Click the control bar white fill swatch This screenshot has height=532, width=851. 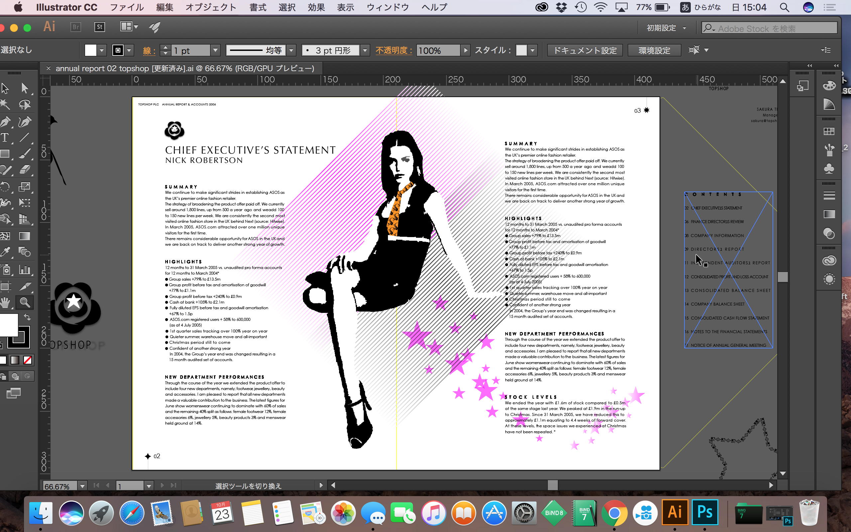(x=91, y=50)
